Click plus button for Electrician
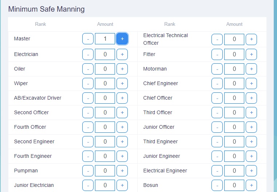Viewport: 277px width, 192px height. point(122,54)
